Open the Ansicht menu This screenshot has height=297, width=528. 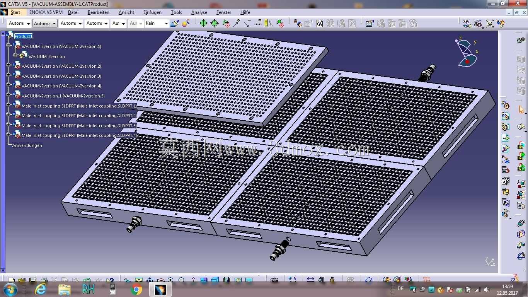tap(126, 12)
